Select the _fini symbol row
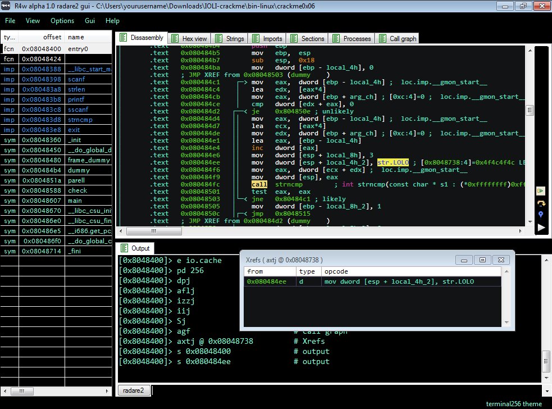 [56, 251]
